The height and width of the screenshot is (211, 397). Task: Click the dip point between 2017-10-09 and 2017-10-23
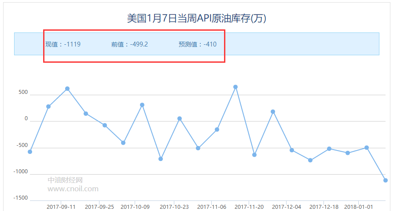[x=161, y=159]
